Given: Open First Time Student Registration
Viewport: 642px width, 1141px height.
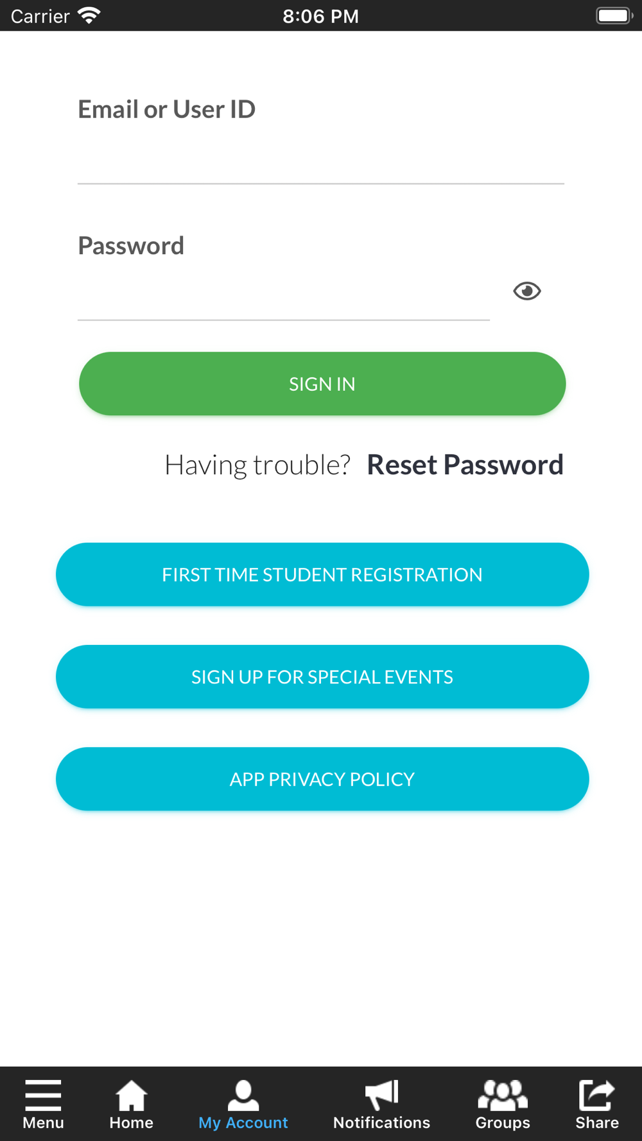Looking at the screenshot, I should point(322,574).
